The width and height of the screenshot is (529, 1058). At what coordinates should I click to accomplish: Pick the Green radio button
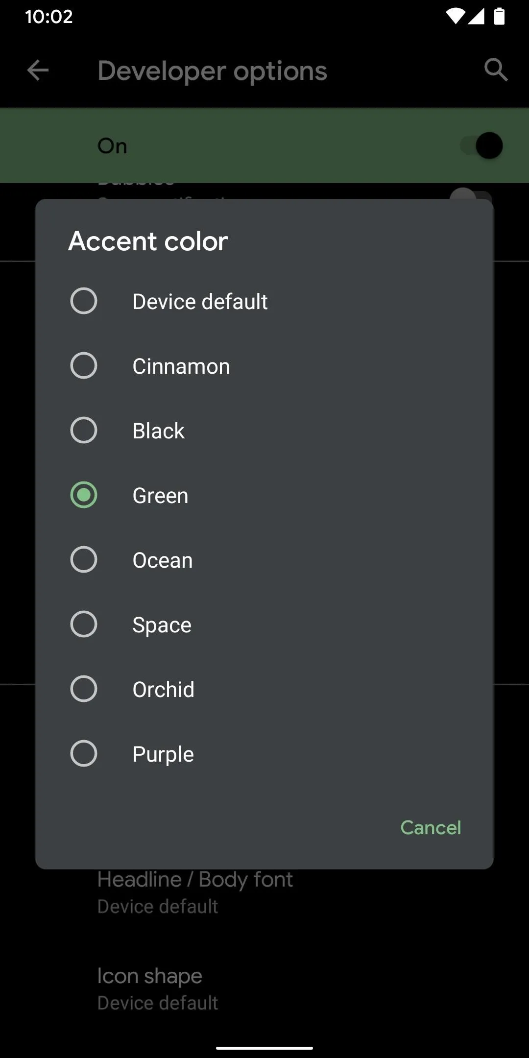click(84, 495)
